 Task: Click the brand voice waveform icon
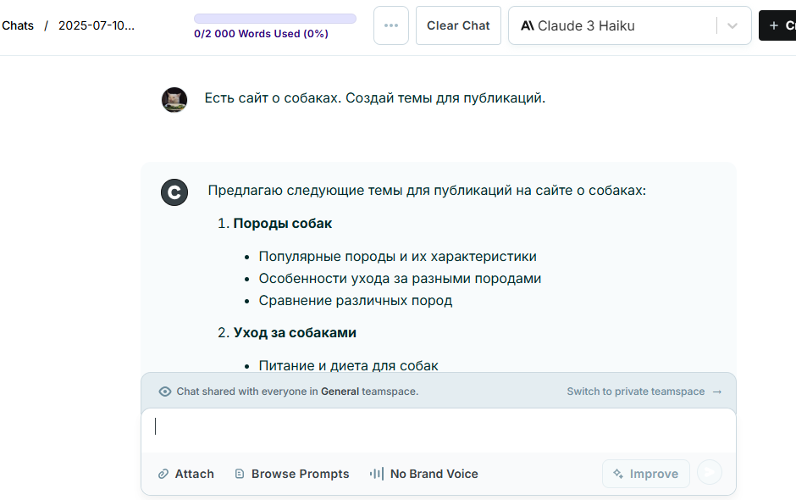(x=377, y=474)
